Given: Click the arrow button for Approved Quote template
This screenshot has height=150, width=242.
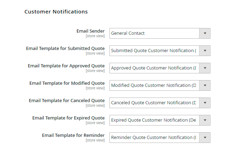Looking at the screenshot, I should pyautogui.click(x=205, y=68).
